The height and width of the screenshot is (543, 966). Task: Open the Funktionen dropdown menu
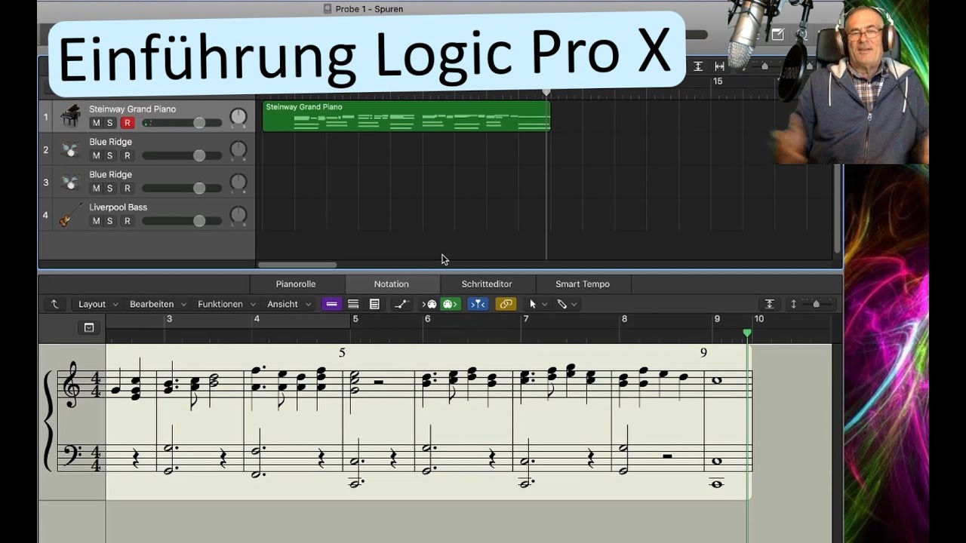pos(226,304)
